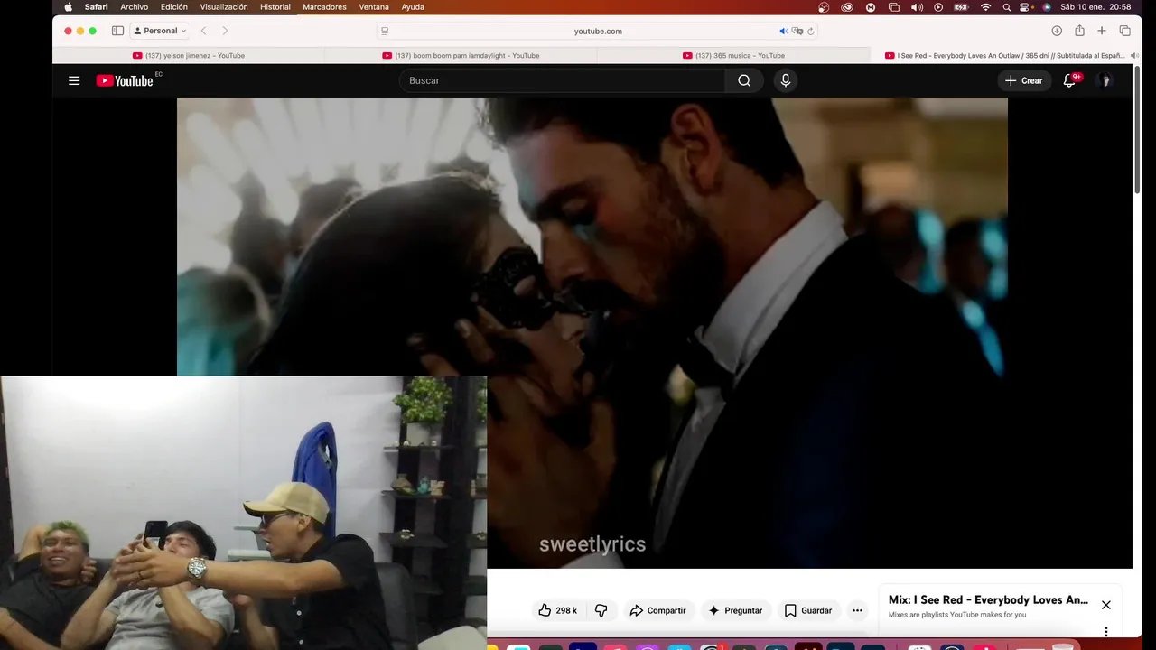Click the Compartir share button
1156x650 pixels.
click(658, 610)
